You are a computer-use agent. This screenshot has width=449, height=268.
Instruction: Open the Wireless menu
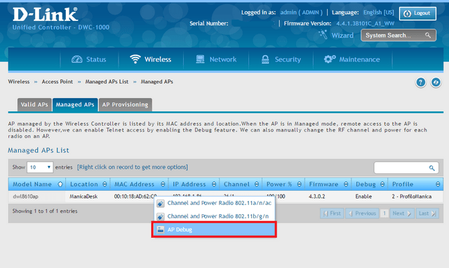click(x=151, y=59)
